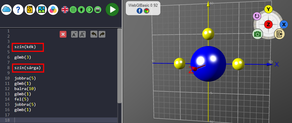Take a screenshot with the camera icon
This screenshot has height=123, width=292.
tap(257, 34)
